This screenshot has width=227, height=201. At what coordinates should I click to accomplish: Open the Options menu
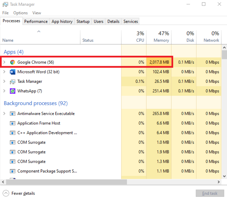click(x=21, y=13)
